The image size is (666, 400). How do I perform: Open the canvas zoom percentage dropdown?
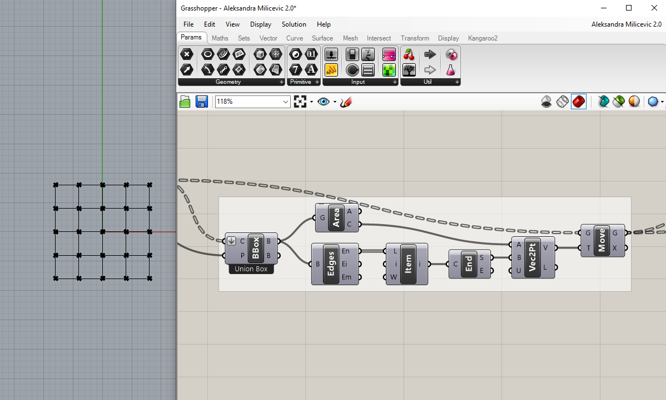point(285,102)
